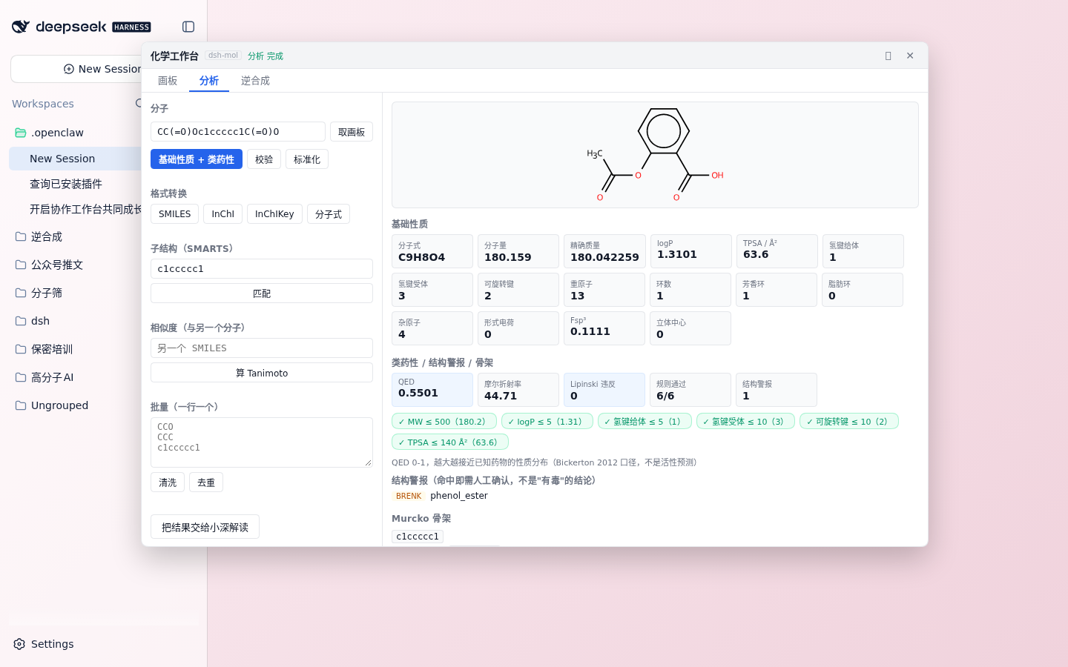1068x667 pixels.
Task: Convert to InChIKey format
Action: pyautogui.click(x=274, y=214)
